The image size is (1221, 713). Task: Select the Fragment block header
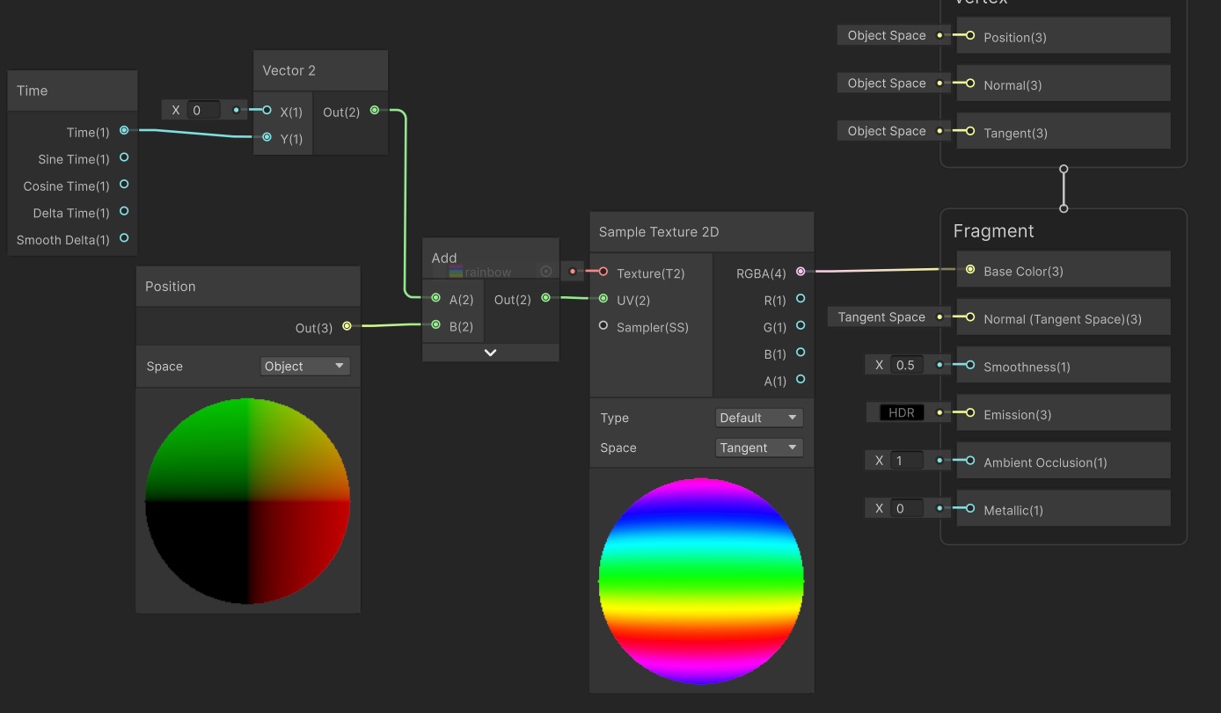point(993,231)
